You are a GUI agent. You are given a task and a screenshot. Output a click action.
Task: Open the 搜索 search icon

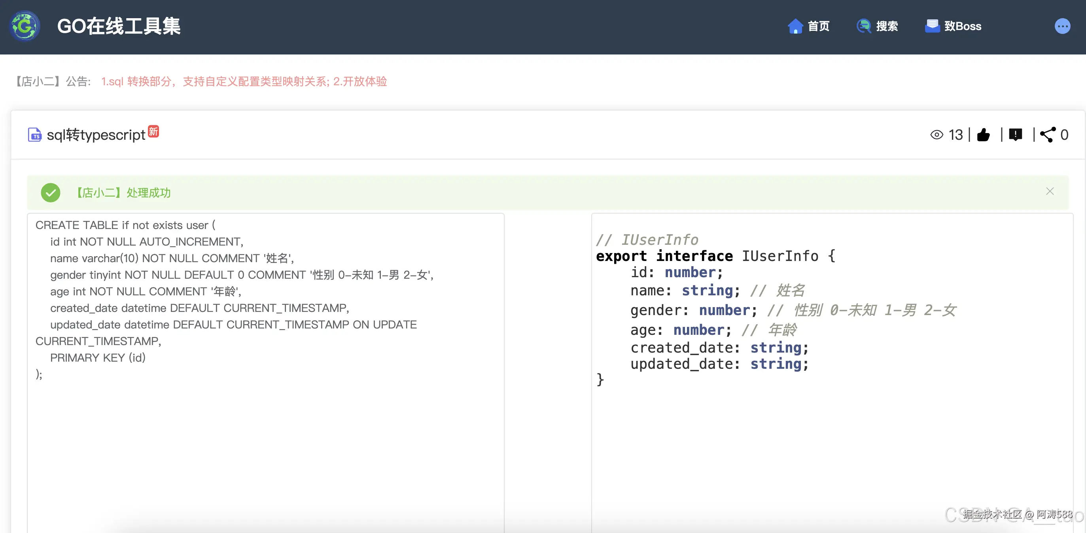tap(864, 26)
